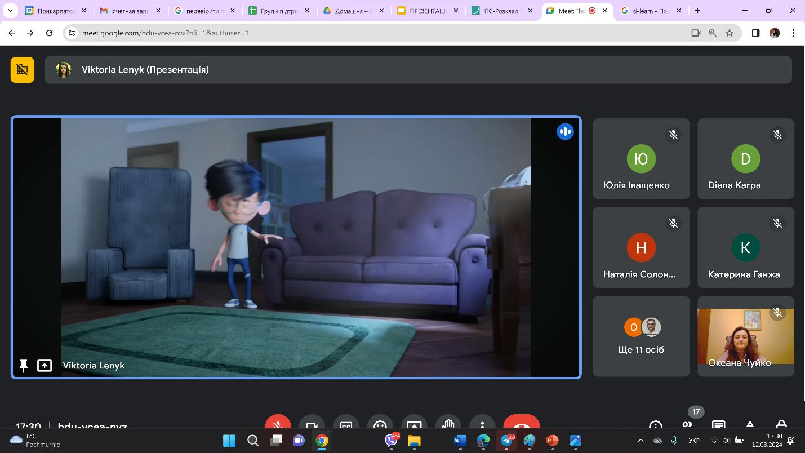Viewport: 805px width, 453px height.
Task: Open more options three-dot menu in Meet
Action: tap(482, 425)
